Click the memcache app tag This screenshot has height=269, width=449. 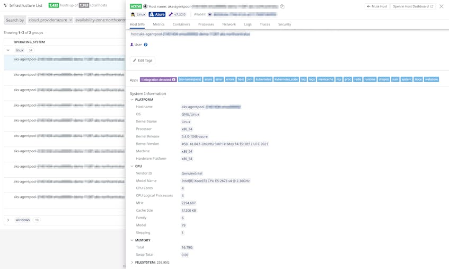pos(325,80)
